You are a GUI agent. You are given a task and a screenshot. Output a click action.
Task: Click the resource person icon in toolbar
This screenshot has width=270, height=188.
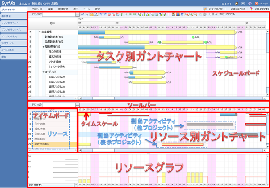174,14
